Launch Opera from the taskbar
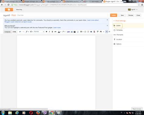 [31, 113]
